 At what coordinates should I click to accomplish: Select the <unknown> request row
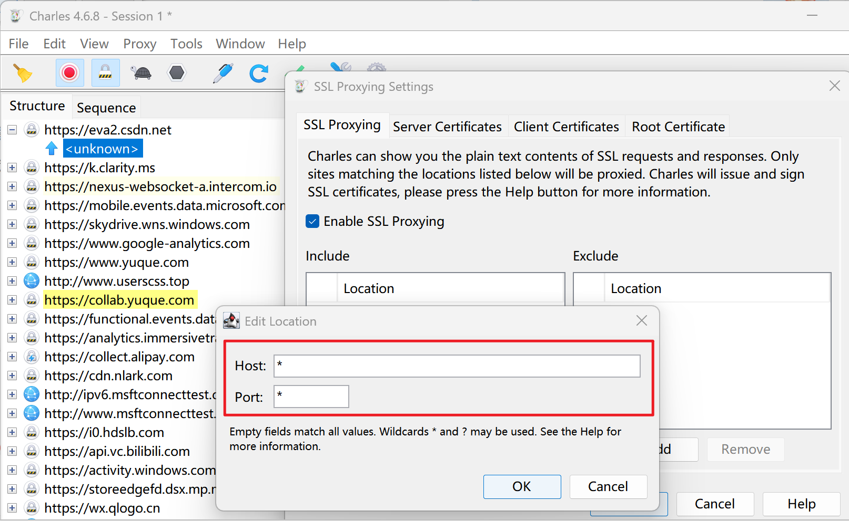pos(103,149)
